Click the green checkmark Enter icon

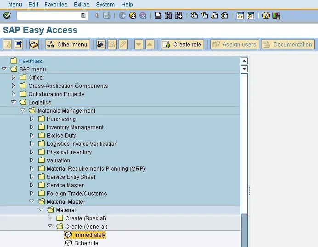coord(7,16)
